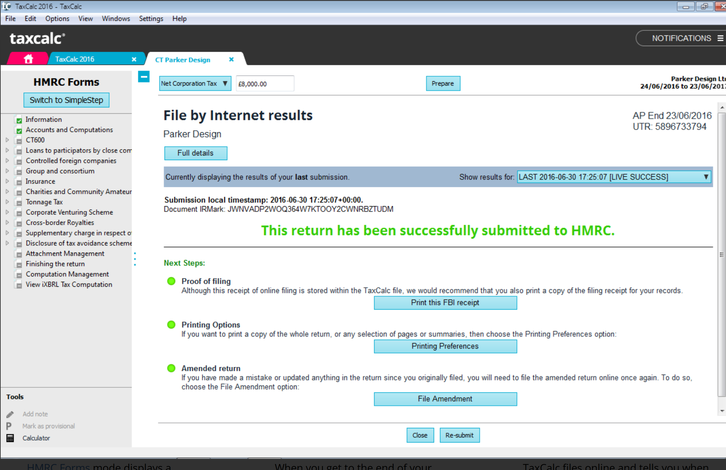The width and height of the screenshot is (726, 470).
Task: Open the Net Corporation Tax dropdown
Action: 195,84
